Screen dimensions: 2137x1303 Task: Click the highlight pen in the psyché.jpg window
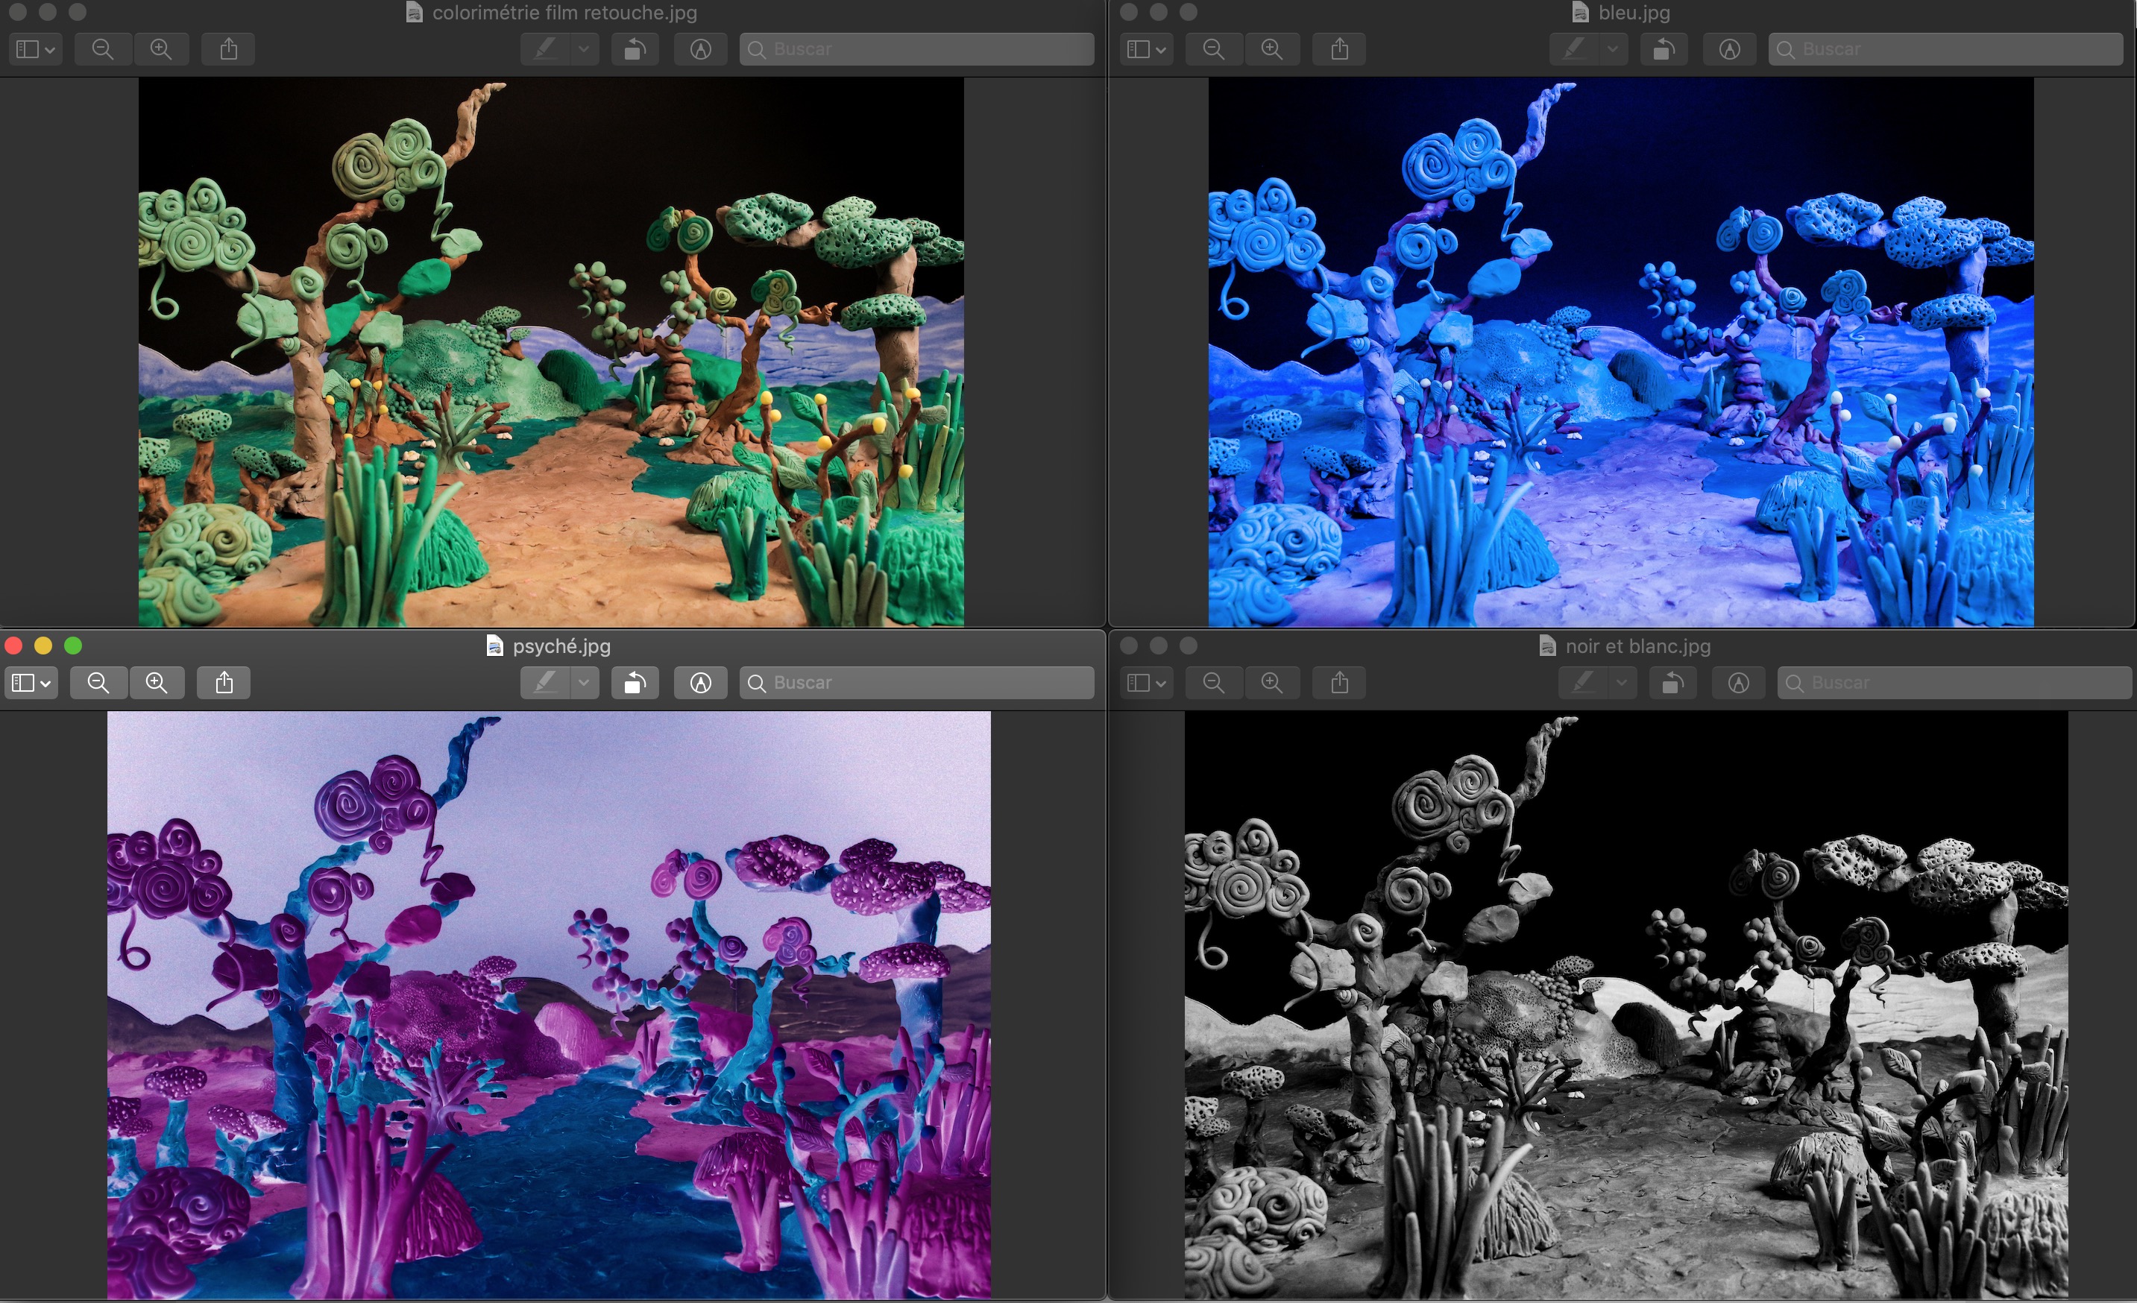tap(546, 683)
